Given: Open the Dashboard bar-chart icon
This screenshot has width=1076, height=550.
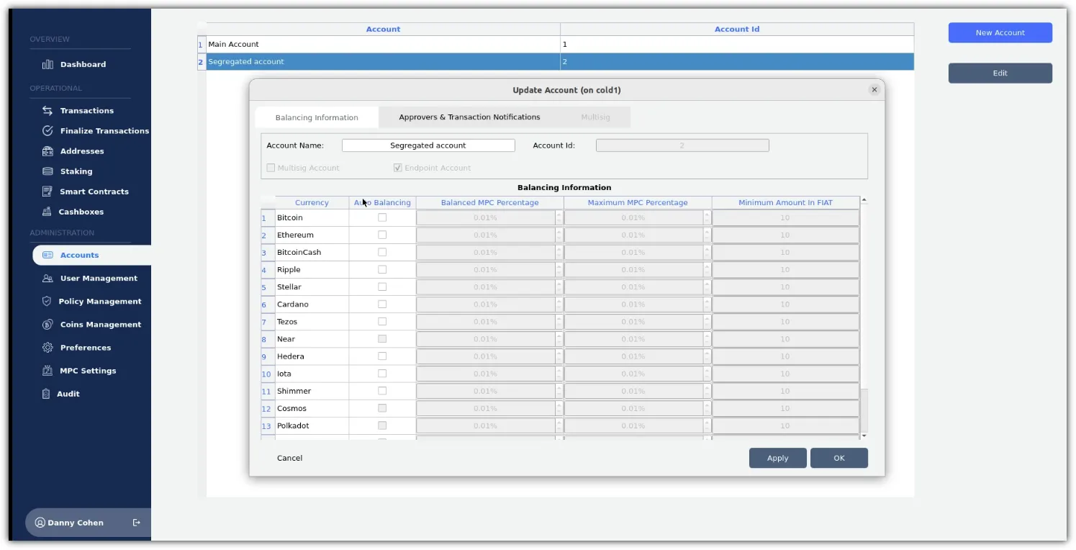Looking at the screenshot, I should 48,65.
